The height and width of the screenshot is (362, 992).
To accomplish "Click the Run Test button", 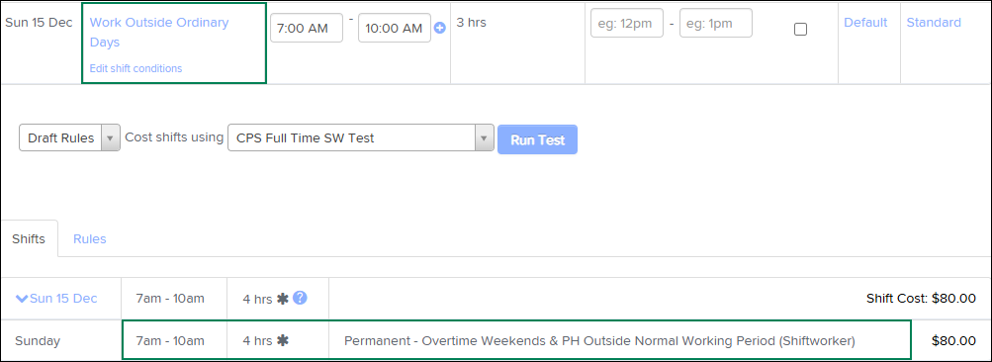I will coord(538,139).
